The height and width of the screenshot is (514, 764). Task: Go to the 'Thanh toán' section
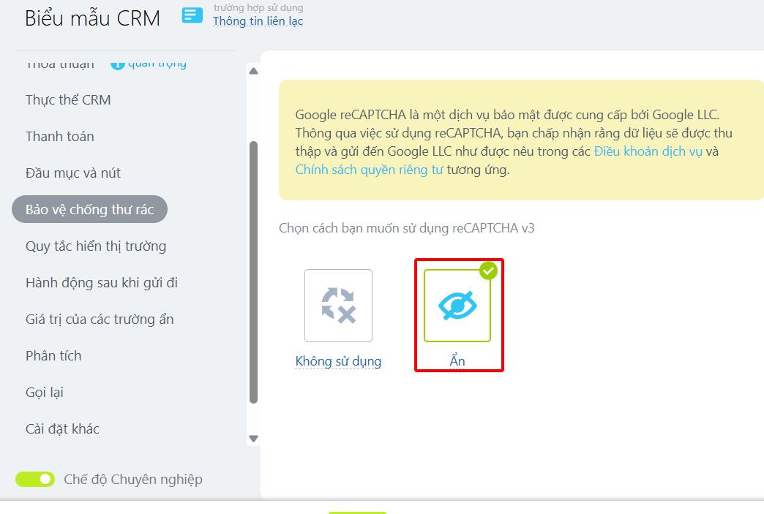60,136
